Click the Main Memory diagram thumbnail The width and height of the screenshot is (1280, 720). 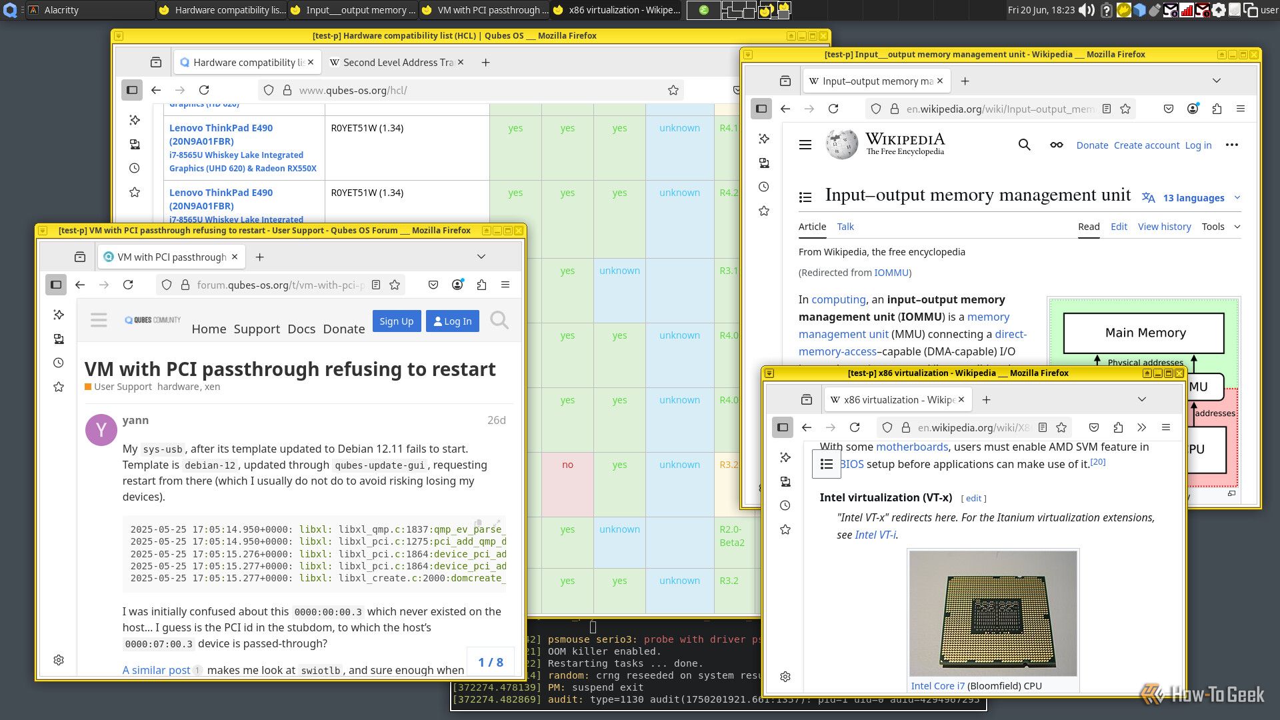(x=1144, y=333)
